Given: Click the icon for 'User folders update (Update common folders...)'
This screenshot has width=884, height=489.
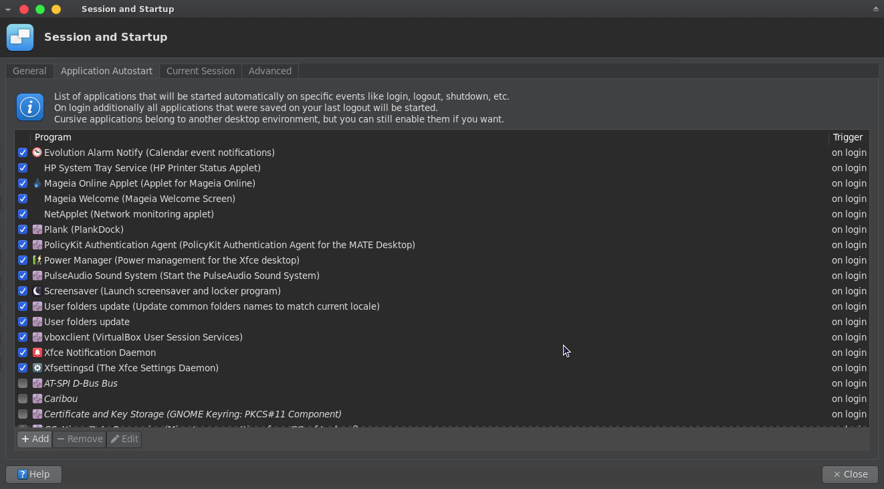Looking at the screenshot, I should coord(37,306).
